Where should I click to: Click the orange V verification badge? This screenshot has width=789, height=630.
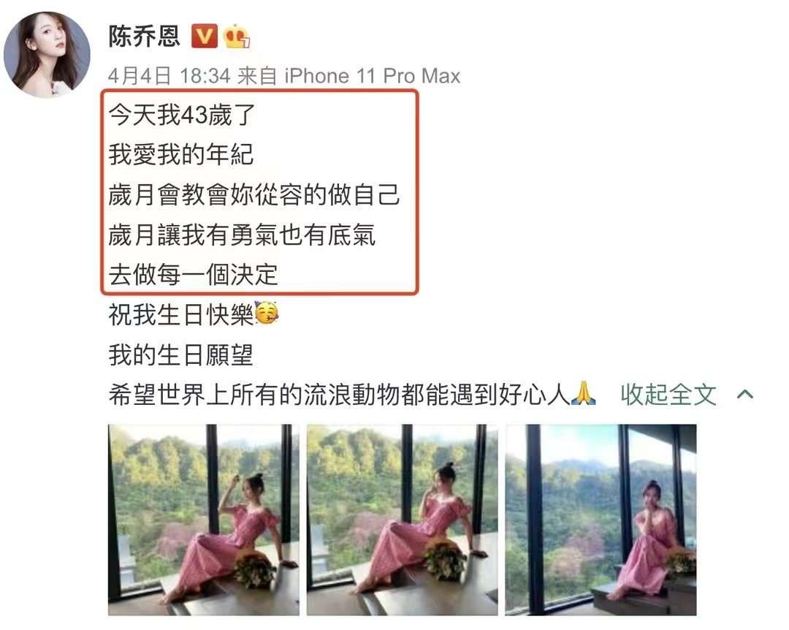tap(205, 37)
